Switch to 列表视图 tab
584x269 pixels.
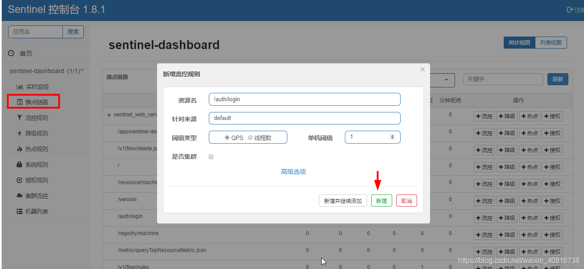coord(551,43)
